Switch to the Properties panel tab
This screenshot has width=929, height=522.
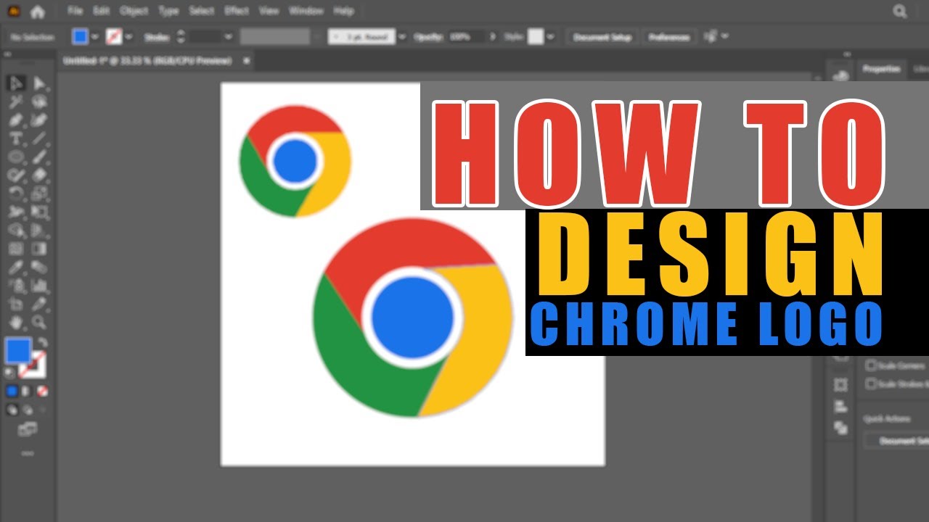[x=881, y=69]
